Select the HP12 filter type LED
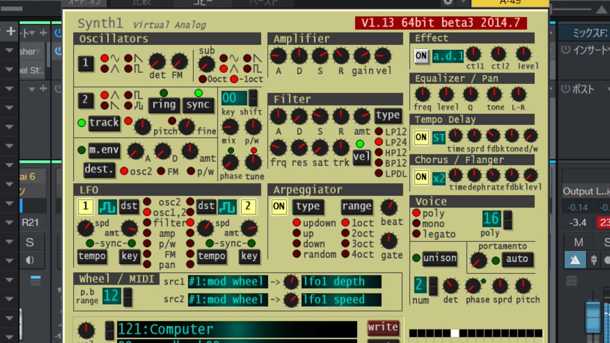 click(x=379, y=152)
